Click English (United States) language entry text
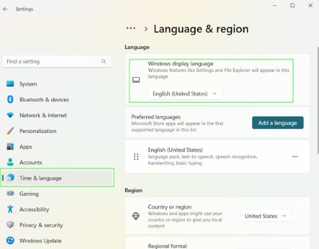 pyautogui.click(x=175, y=150)
